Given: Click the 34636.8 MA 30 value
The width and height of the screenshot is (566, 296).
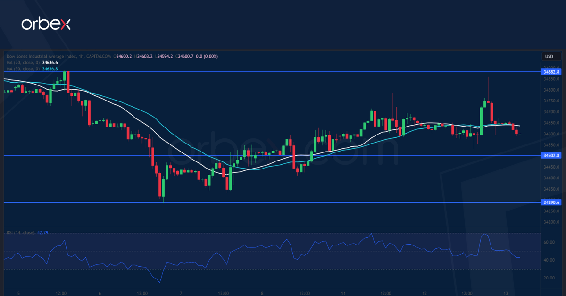Looking at the screenshot, I should pos(50,68).
